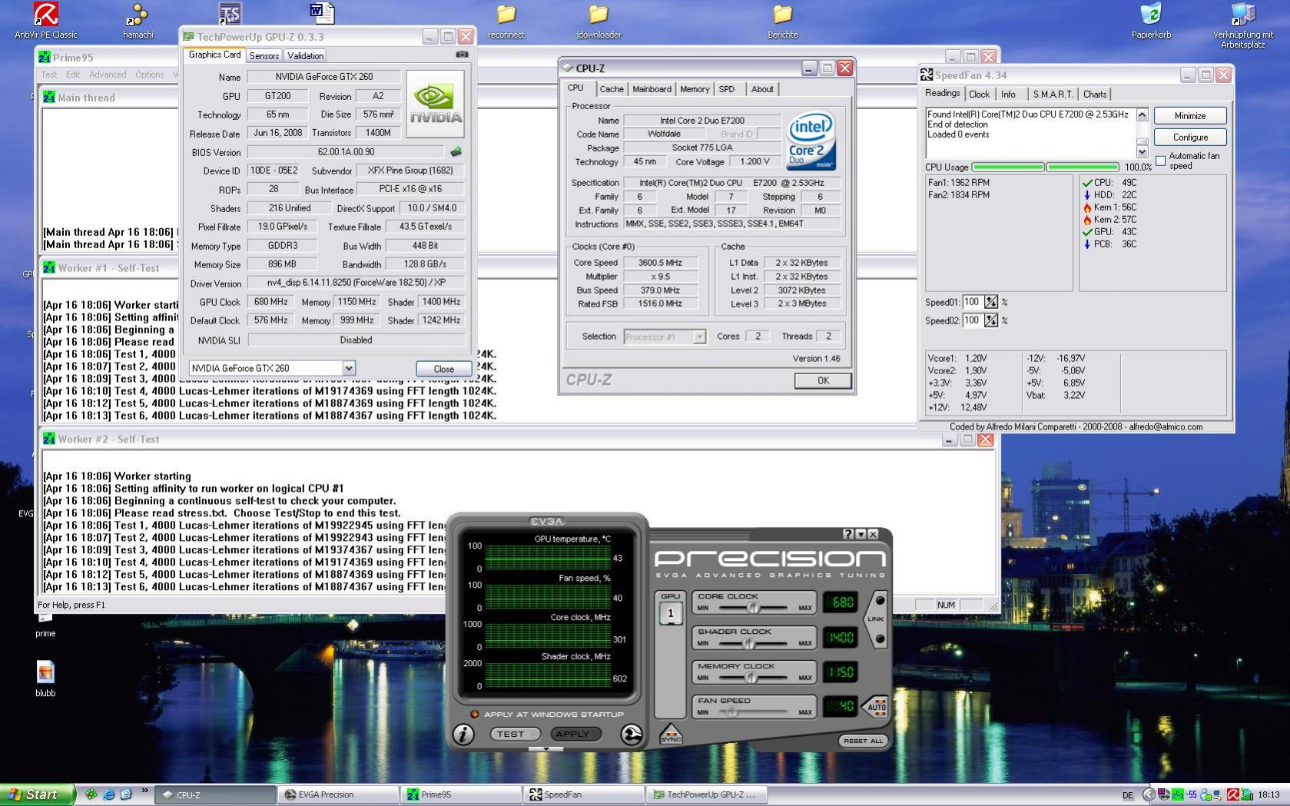Open the Verknüpfung mit Arbeitsplatz shortcut

pos(1243,25)
